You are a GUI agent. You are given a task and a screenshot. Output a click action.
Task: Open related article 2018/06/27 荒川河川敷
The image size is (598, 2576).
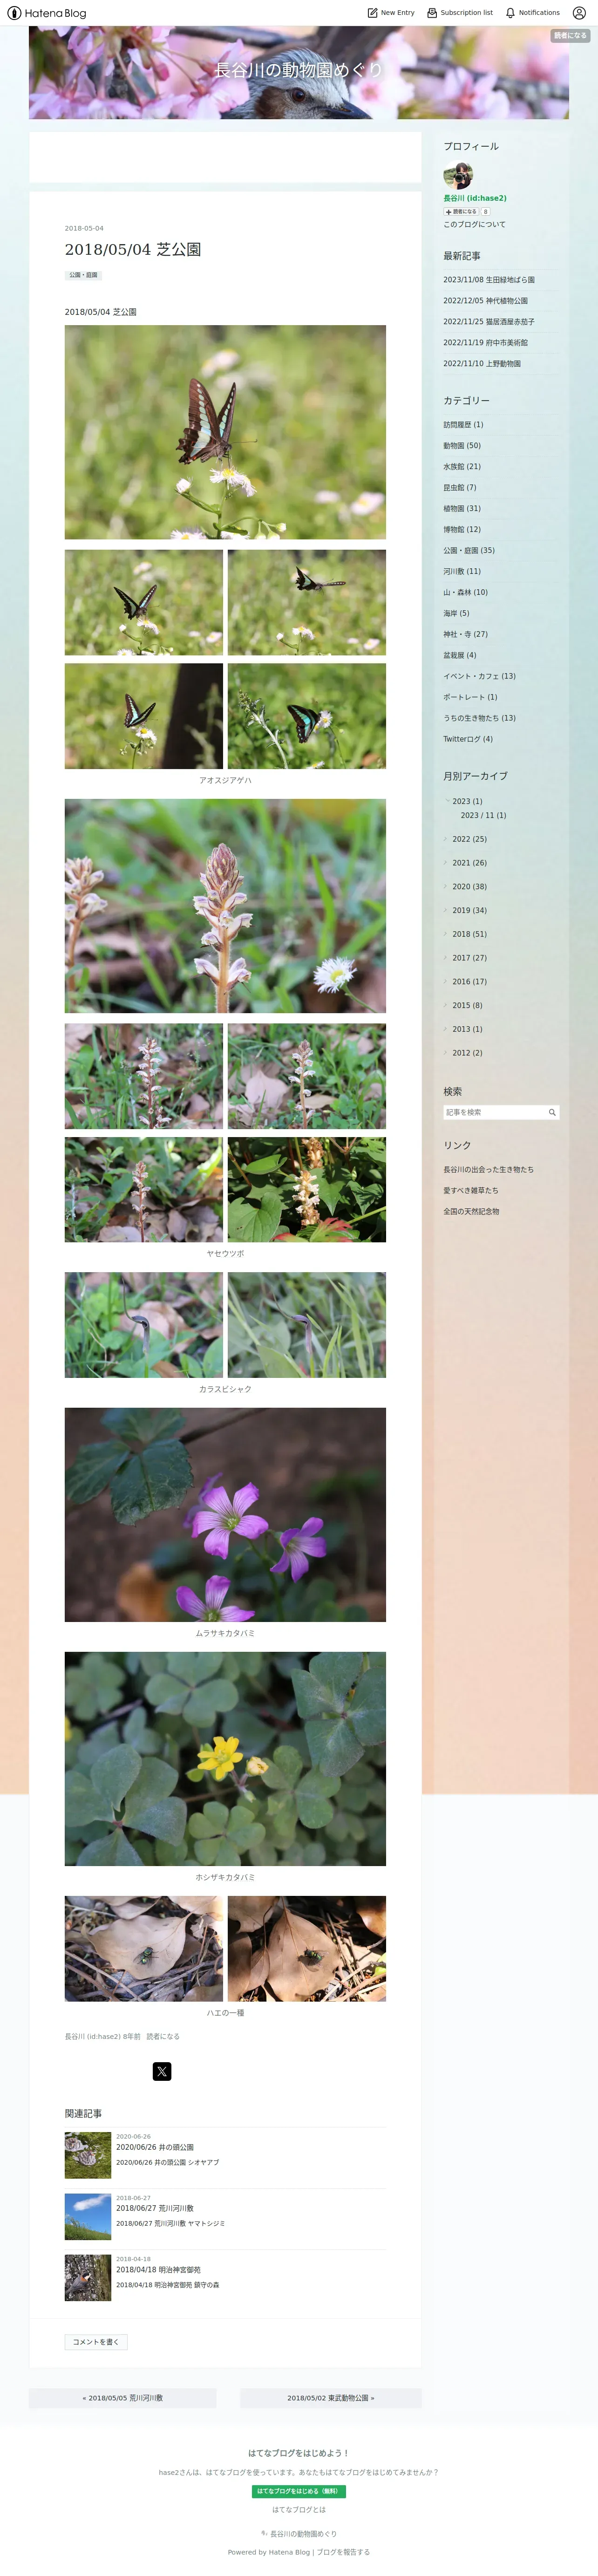155,2208
